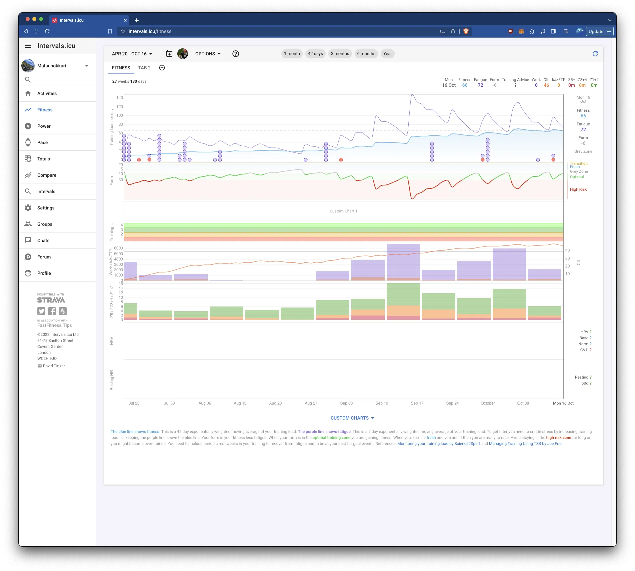Select the Year range chip

[x=387, y=54]
